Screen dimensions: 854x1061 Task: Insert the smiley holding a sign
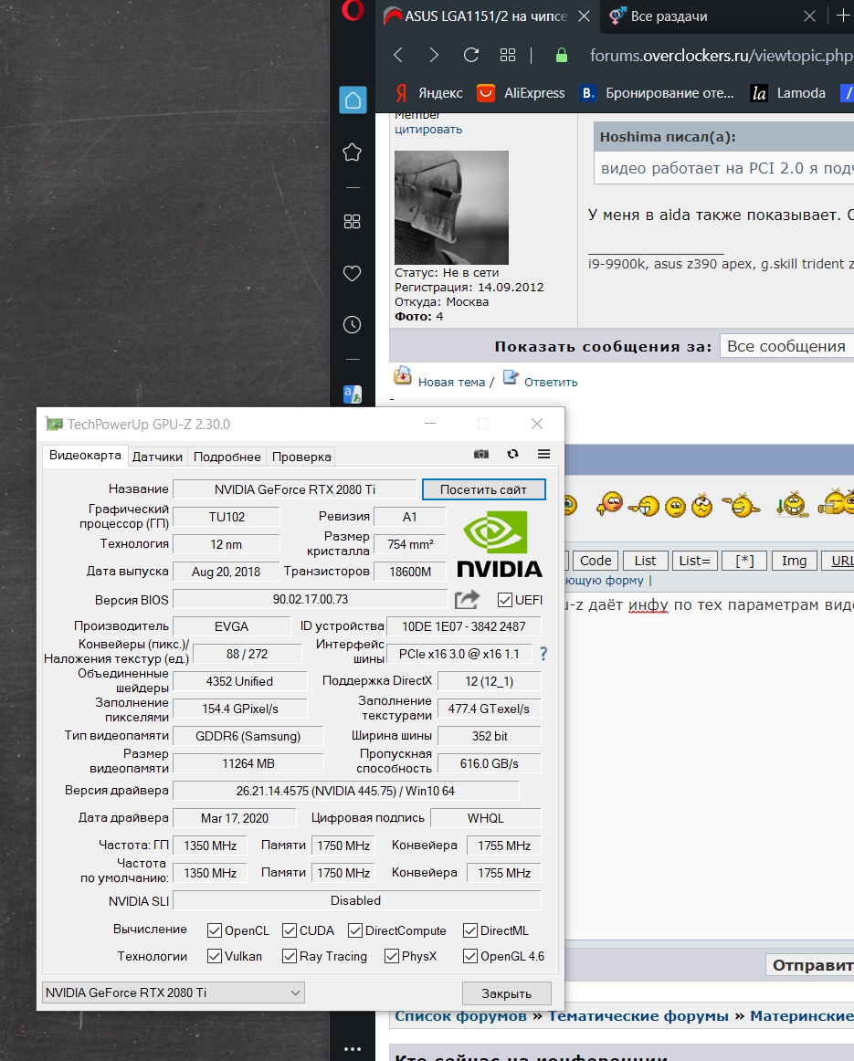click(792, 504)
